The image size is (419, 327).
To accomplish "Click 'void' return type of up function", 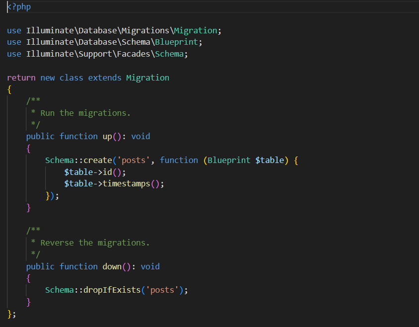I will (140, 136).
